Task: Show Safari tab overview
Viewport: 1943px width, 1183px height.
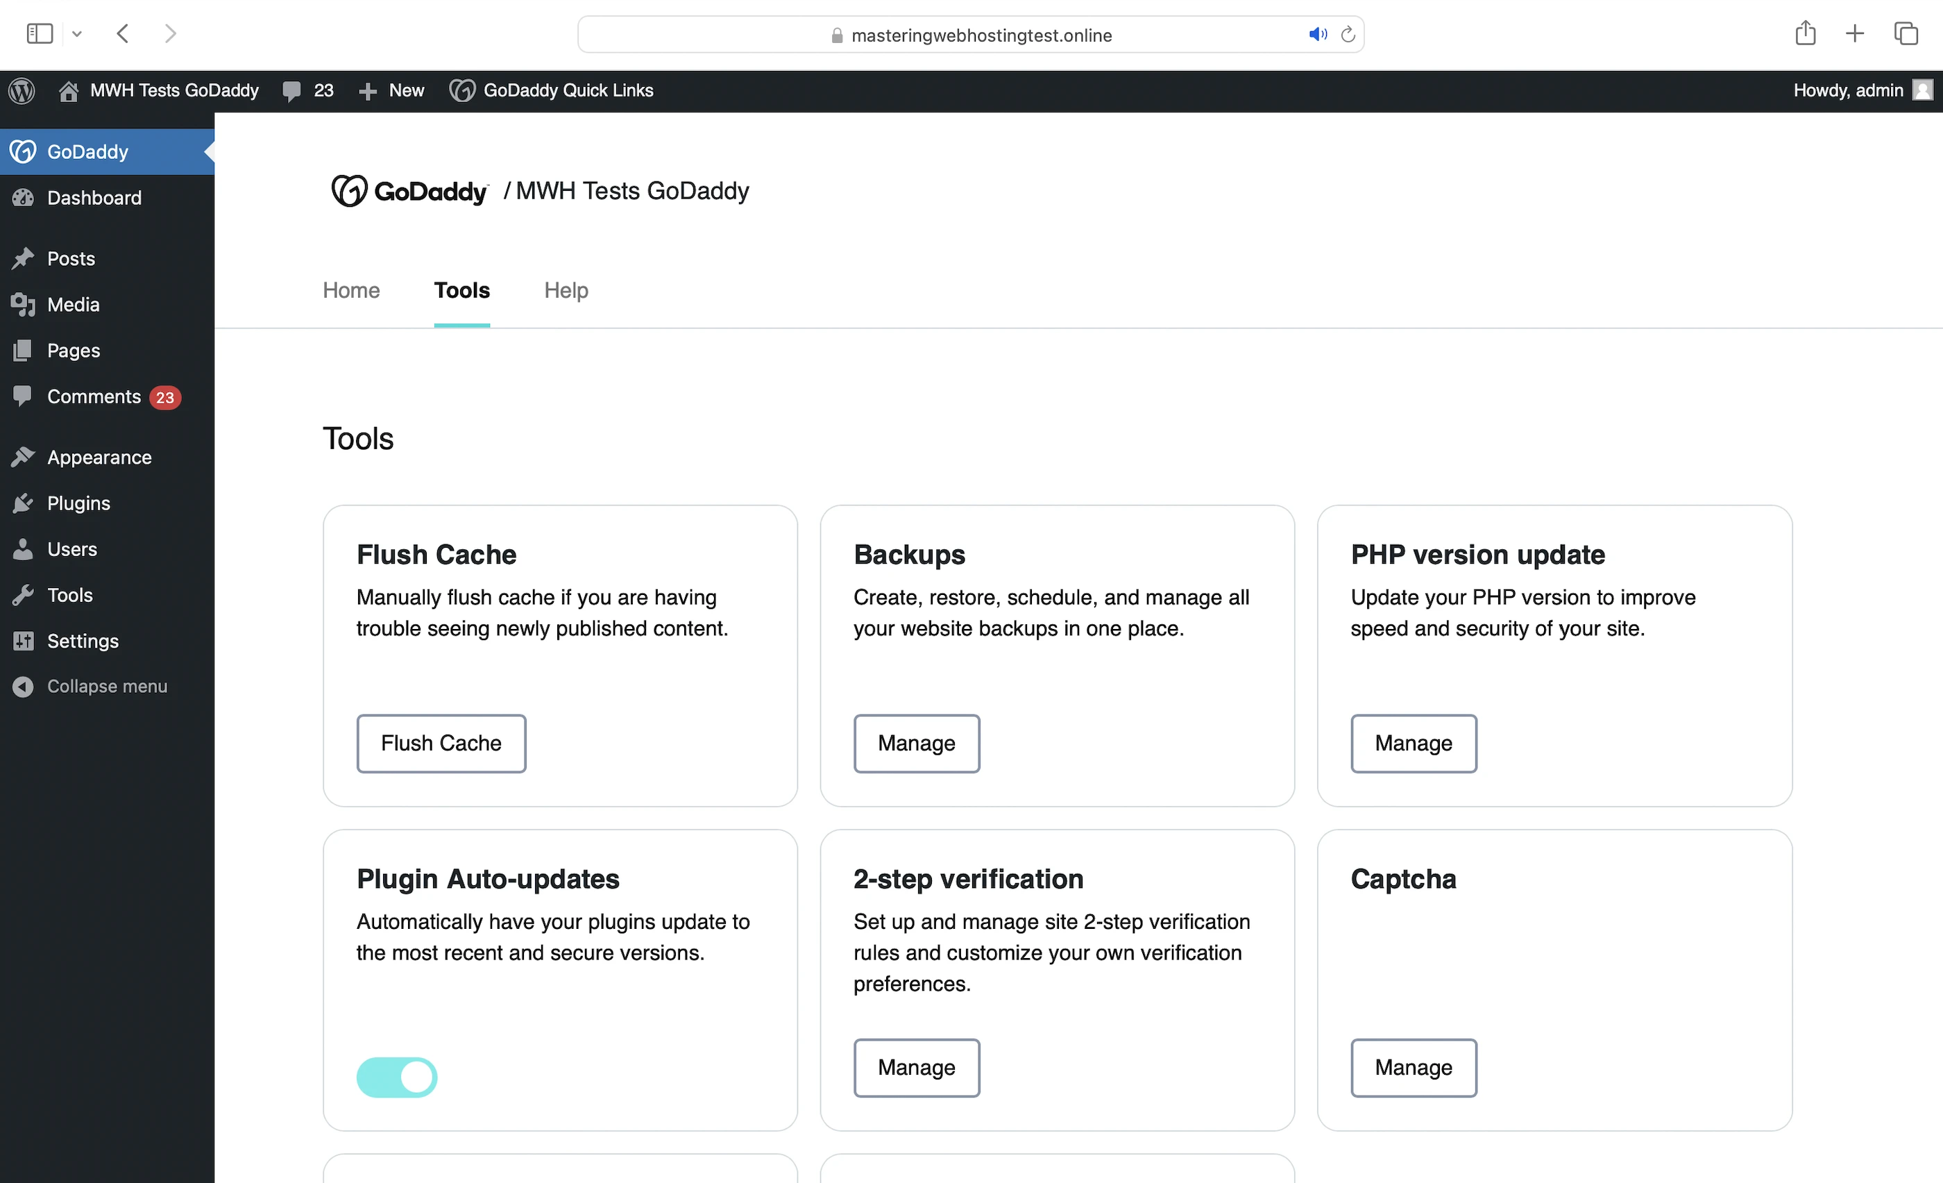Action: [1905, 34]
